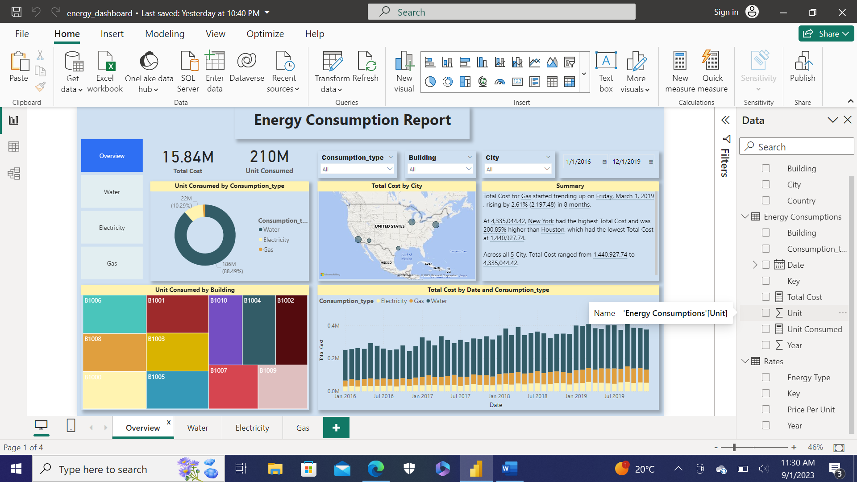Insert a card visual (123 icon)
This screenshot has height=482, width=857.
coord(518,82)
